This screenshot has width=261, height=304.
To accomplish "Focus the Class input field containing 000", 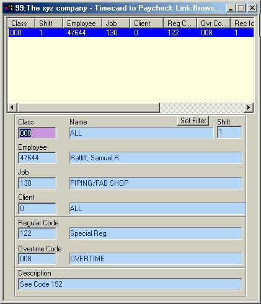I will tap(37, 133).
